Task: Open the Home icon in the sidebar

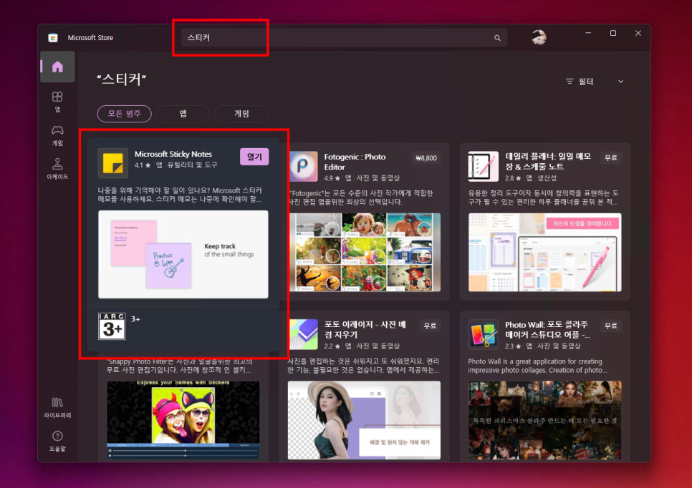Action: click(57, 67)
